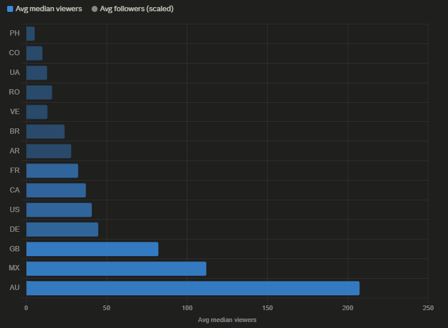
Task: Click the 250 tick label on x-axis
Action: [427, 308]
